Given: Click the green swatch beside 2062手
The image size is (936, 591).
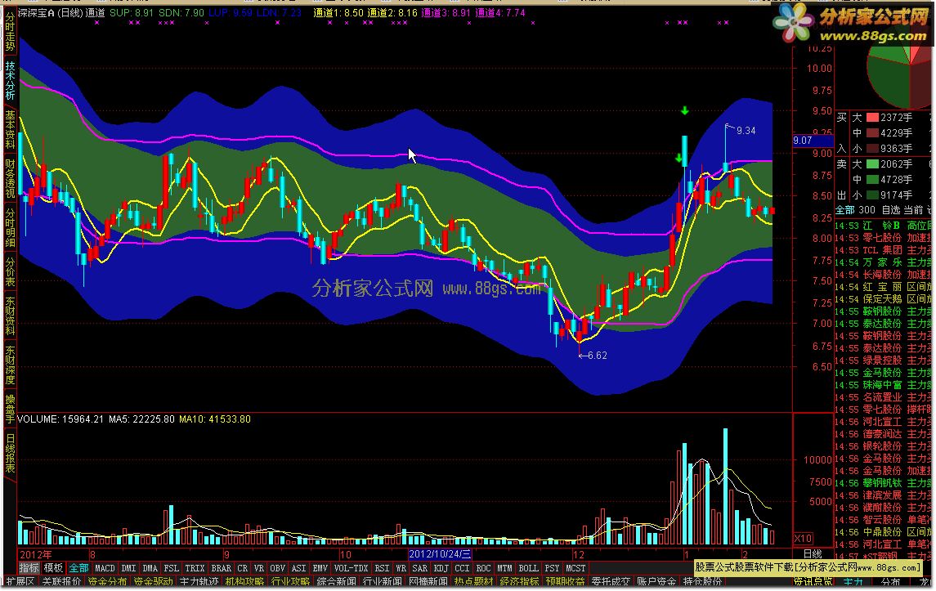Looking at the screenshot, I should [x=872, y=163].
